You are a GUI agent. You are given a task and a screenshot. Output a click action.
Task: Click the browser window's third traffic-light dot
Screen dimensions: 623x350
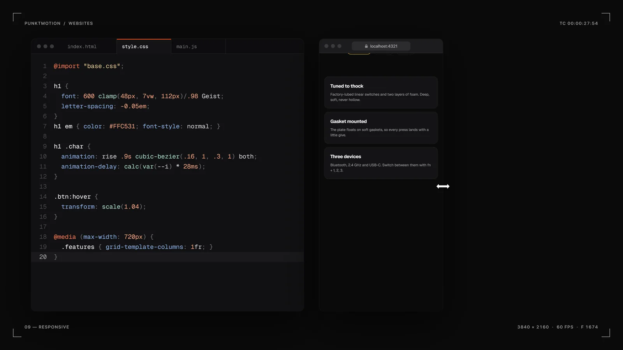pyautogui.click(x=340, y=46)
